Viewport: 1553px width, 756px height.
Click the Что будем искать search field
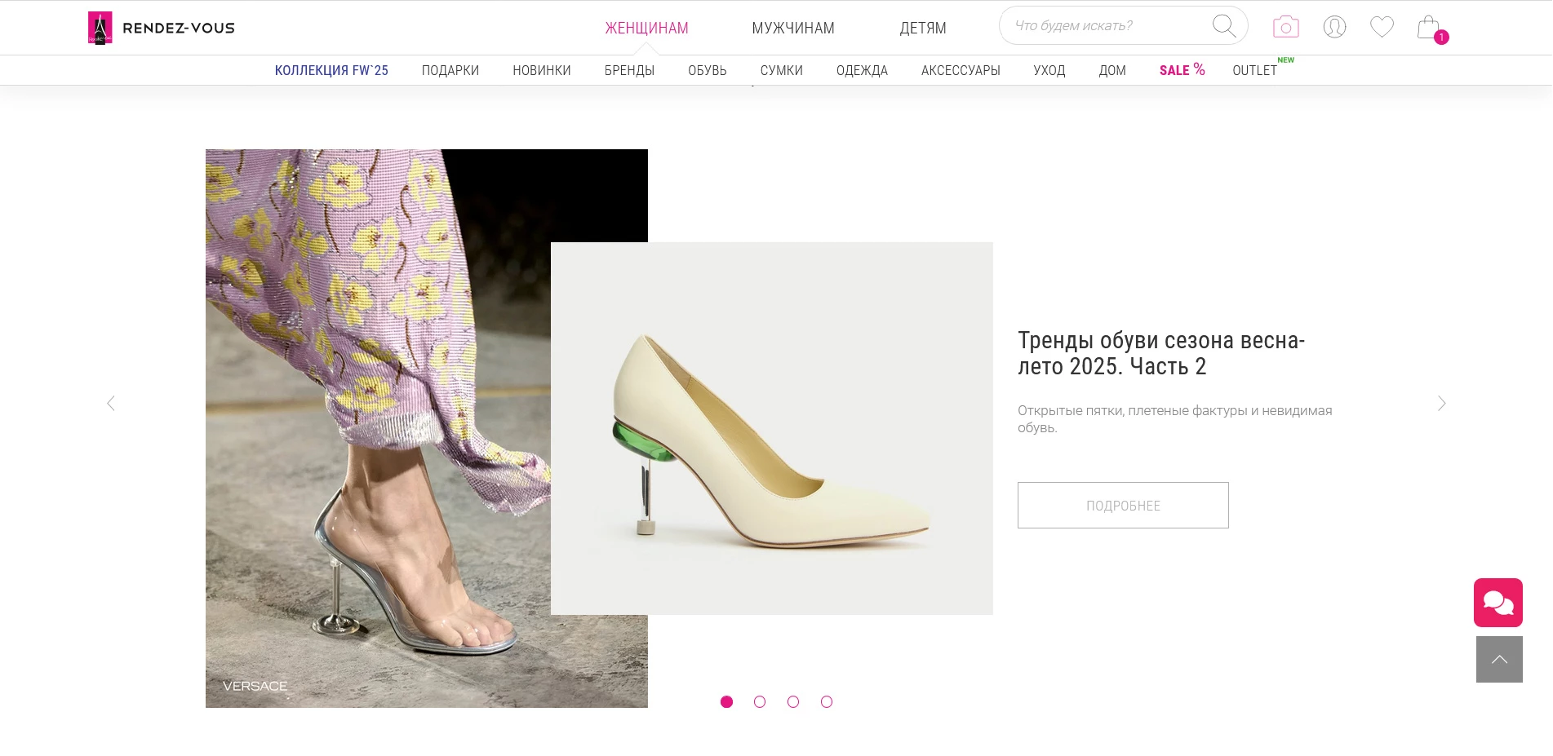[1102, 26]
